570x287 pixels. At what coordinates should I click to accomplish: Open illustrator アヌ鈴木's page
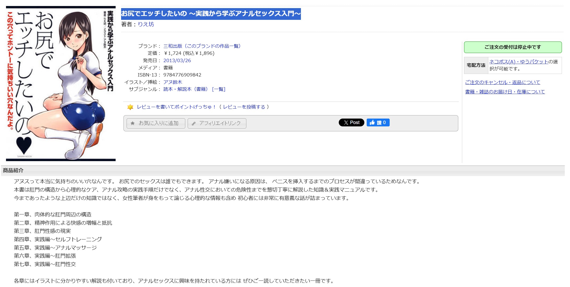173,82
